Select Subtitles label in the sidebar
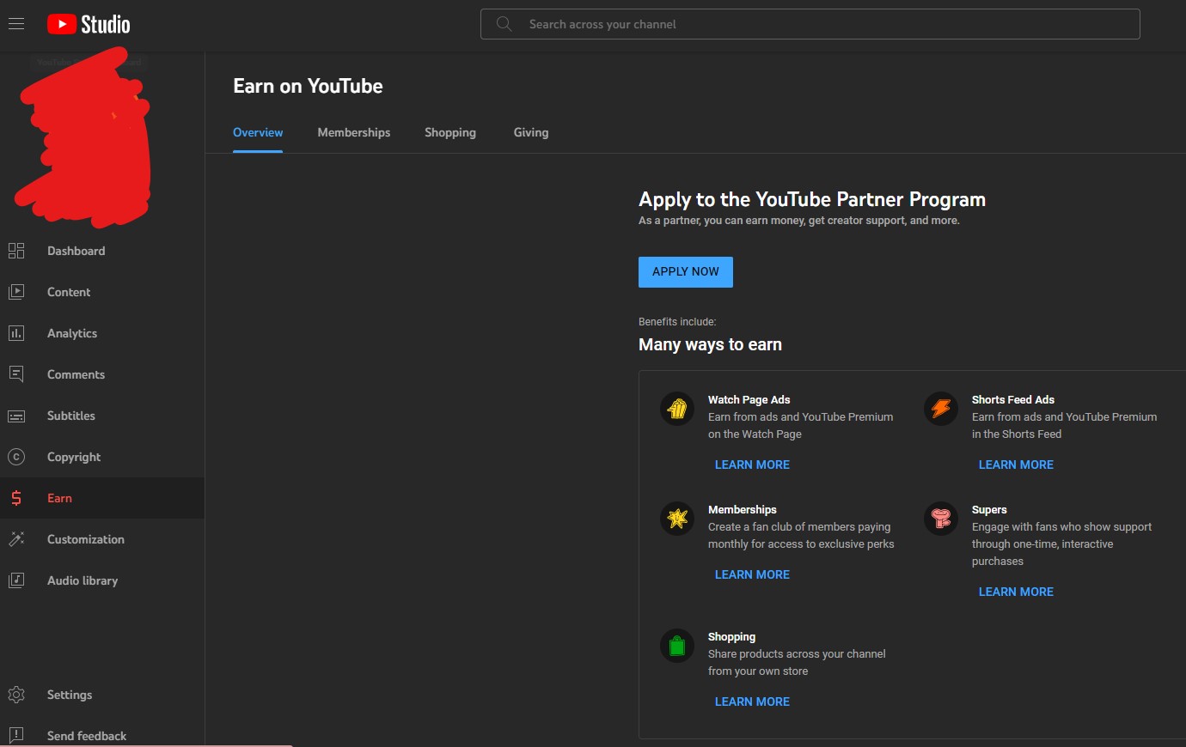 (71, 416)
